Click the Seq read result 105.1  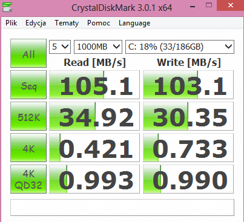click(94, 85)
